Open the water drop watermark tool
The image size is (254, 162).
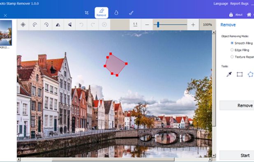[x=116, y=13]
